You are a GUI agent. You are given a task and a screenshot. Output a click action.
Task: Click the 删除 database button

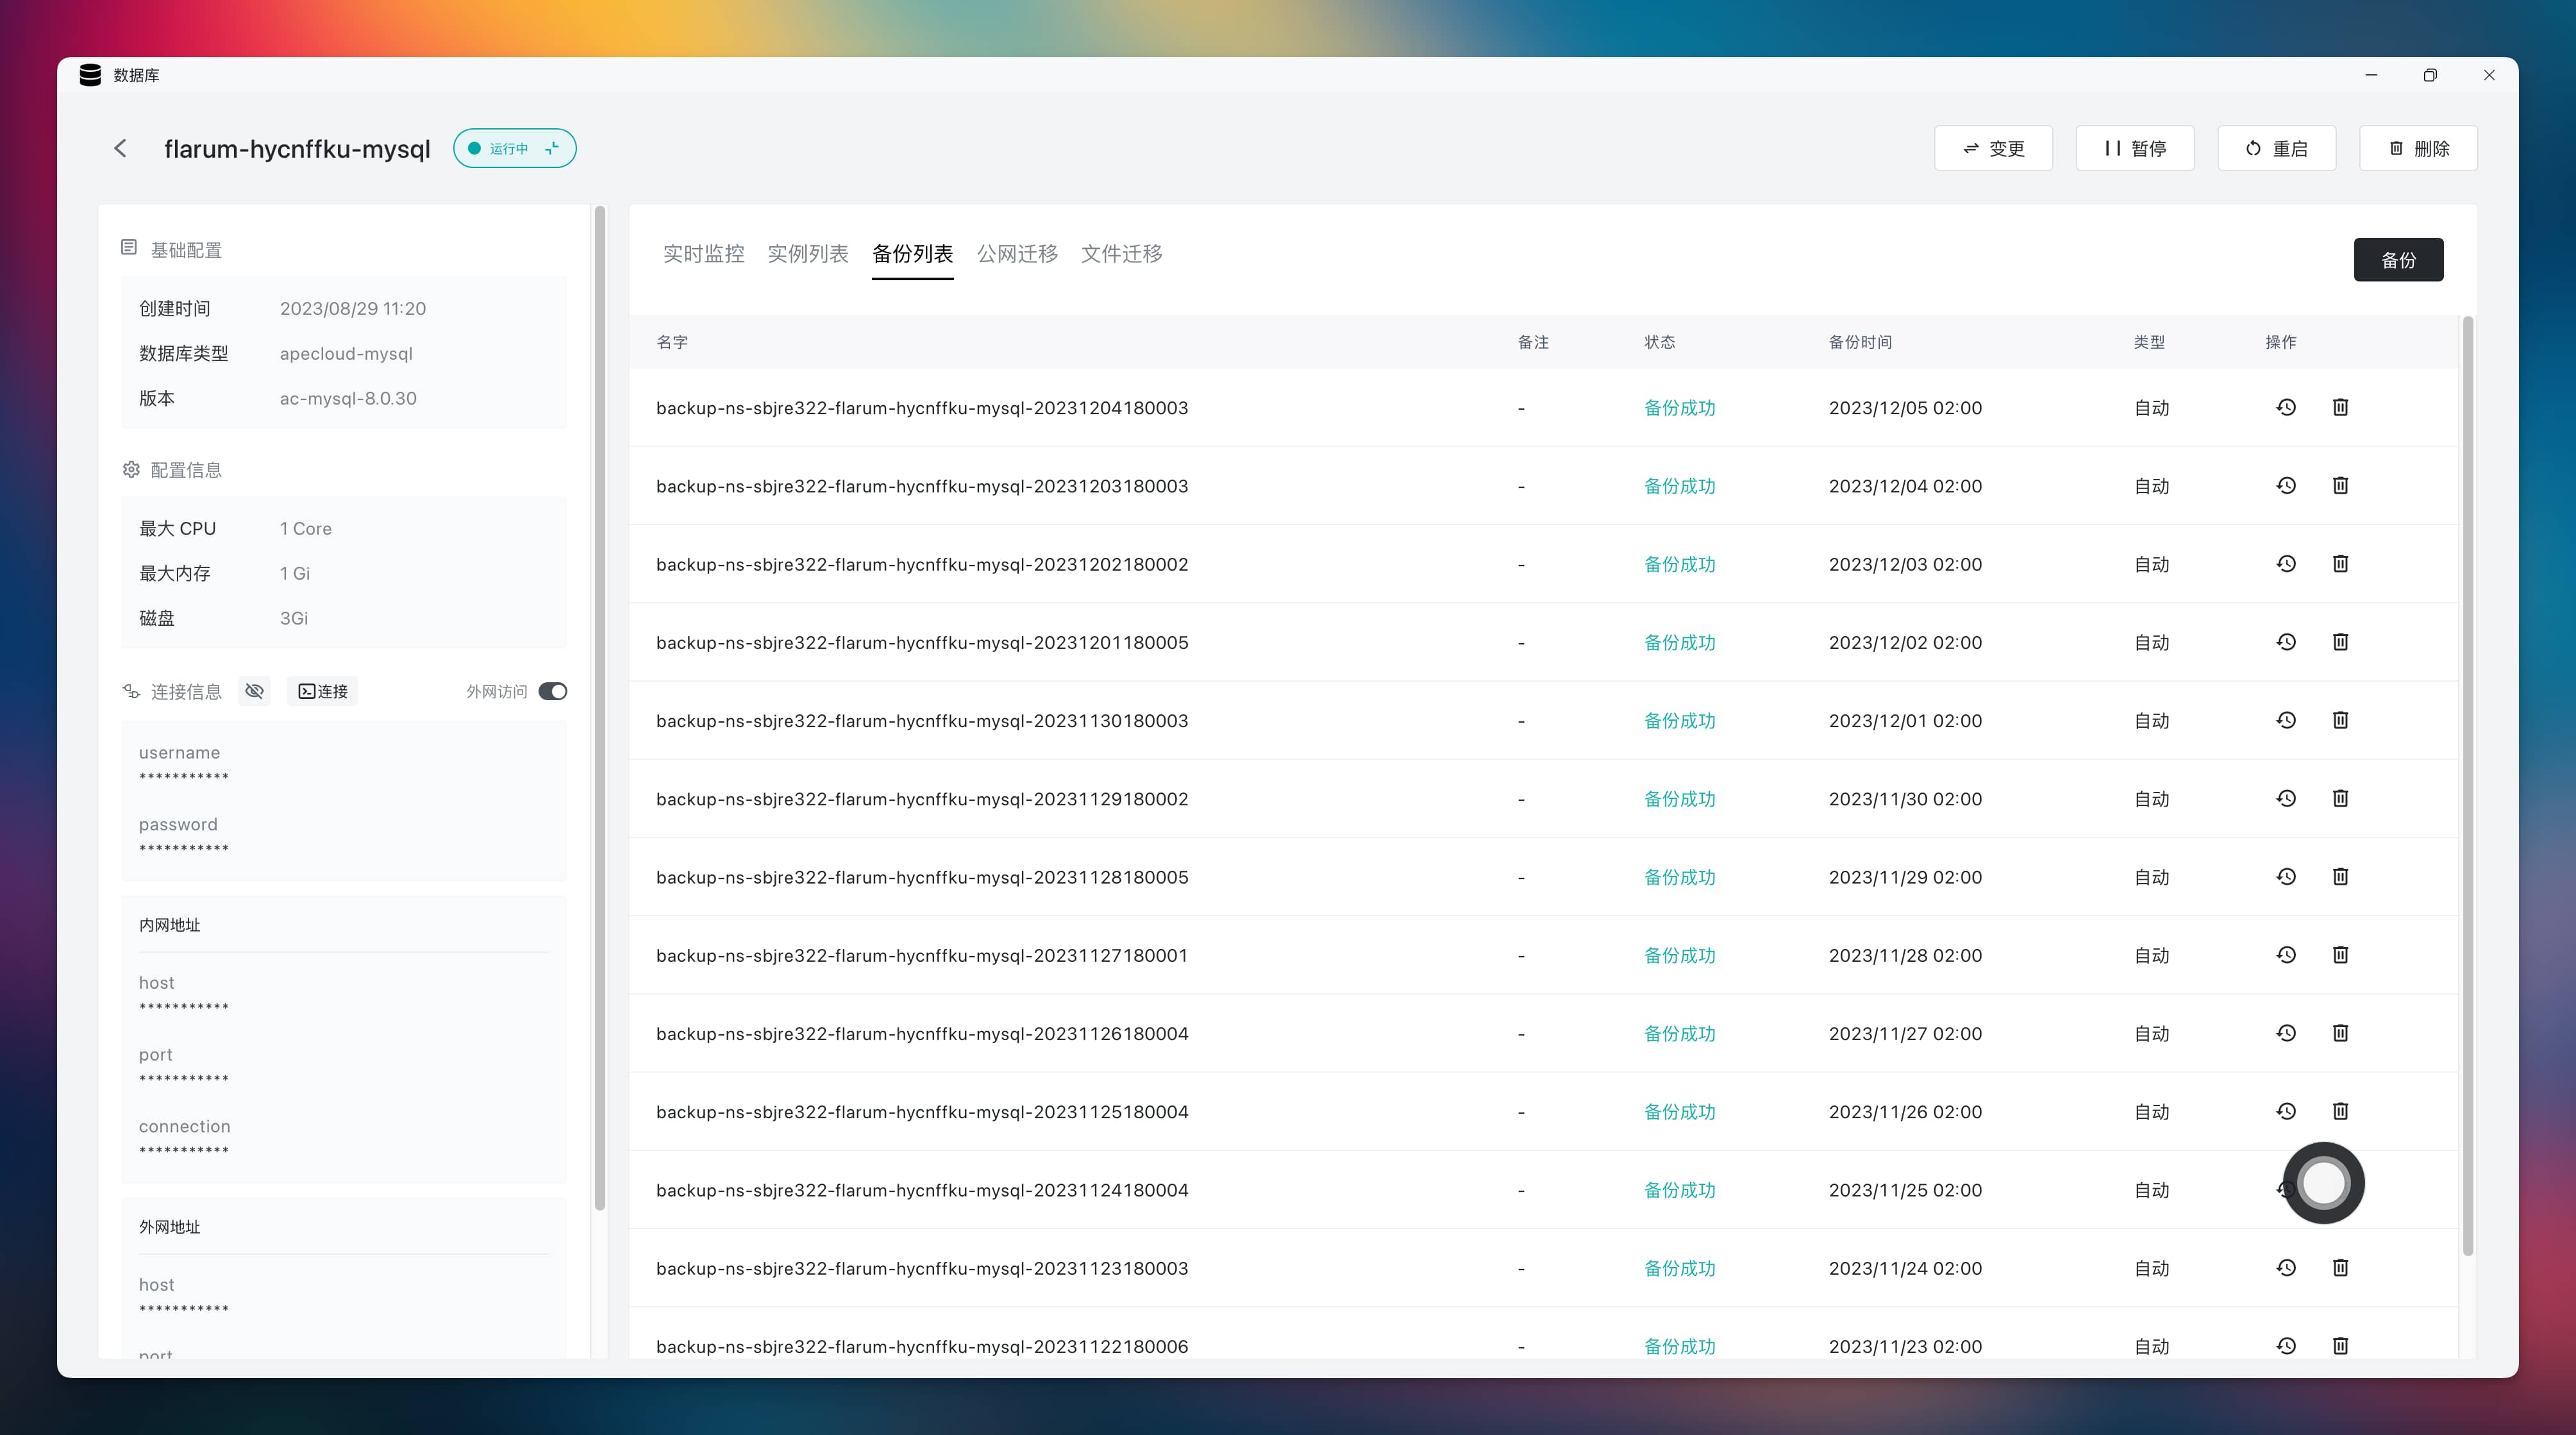point(2418,148)
